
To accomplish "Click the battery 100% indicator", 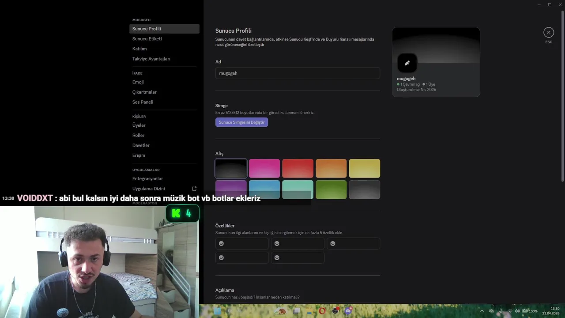I will [x=529, y=311].
